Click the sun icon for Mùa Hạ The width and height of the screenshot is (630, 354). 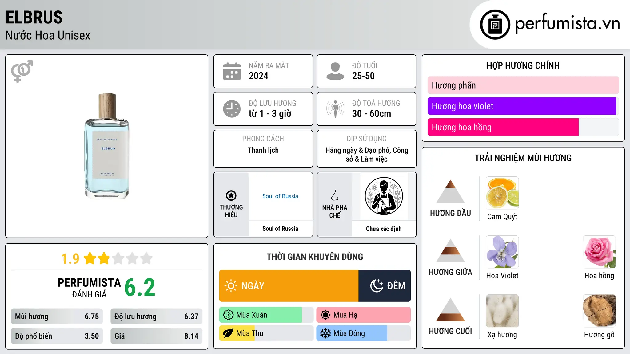pos(325,315)
